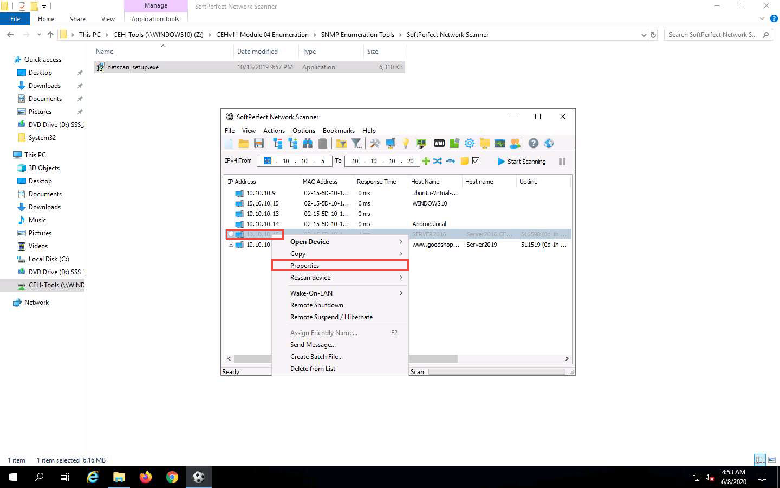Click the paste clipboard icon in scanner toolbar
This screenshot has width=780, height=488.
[x=323, y=144]
